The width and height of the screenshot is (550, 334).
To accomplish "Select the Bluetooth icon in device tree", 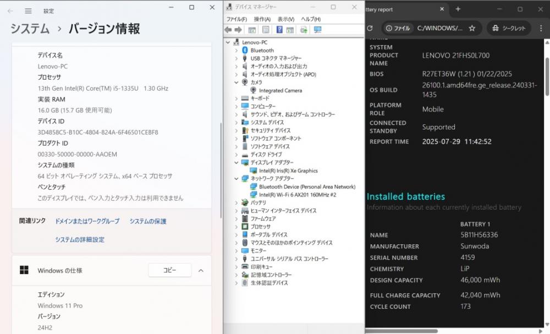I will [x=245, y=50].
